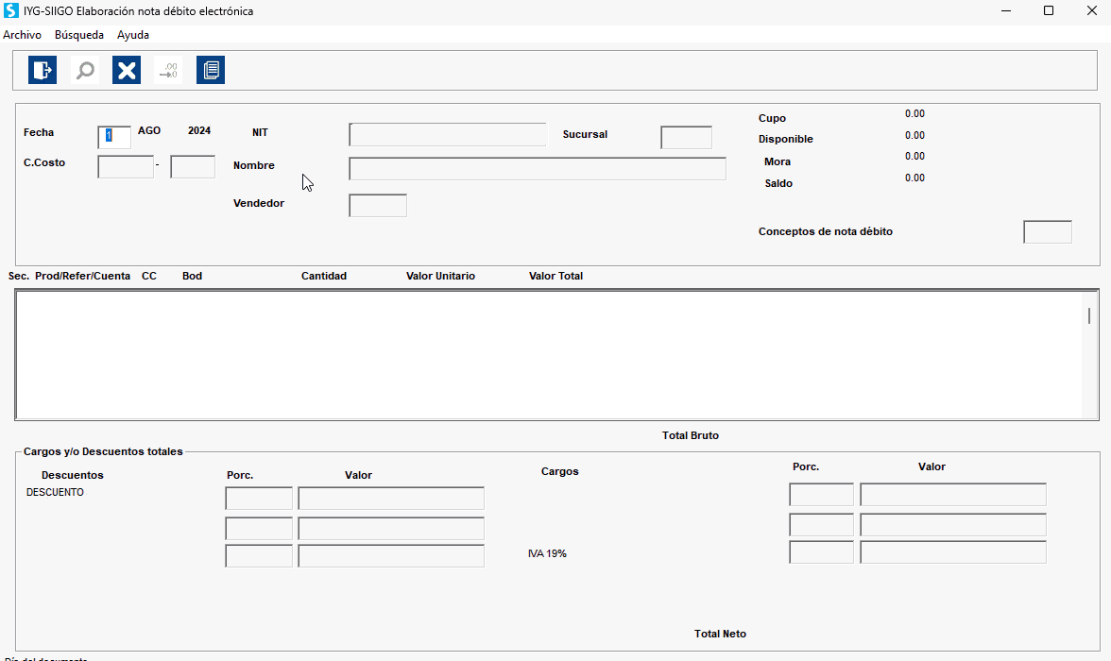
Task: Click the Total Bruto label
Action: point(691,435)
